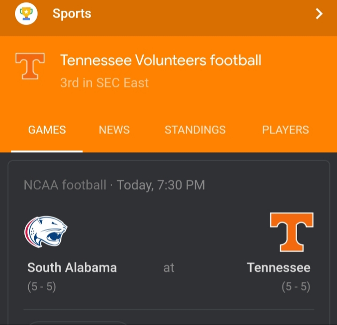This screenshot has height=325, width=337.
Task: Tap the cut-off pill button at card bottom
Action: point(77,323)
